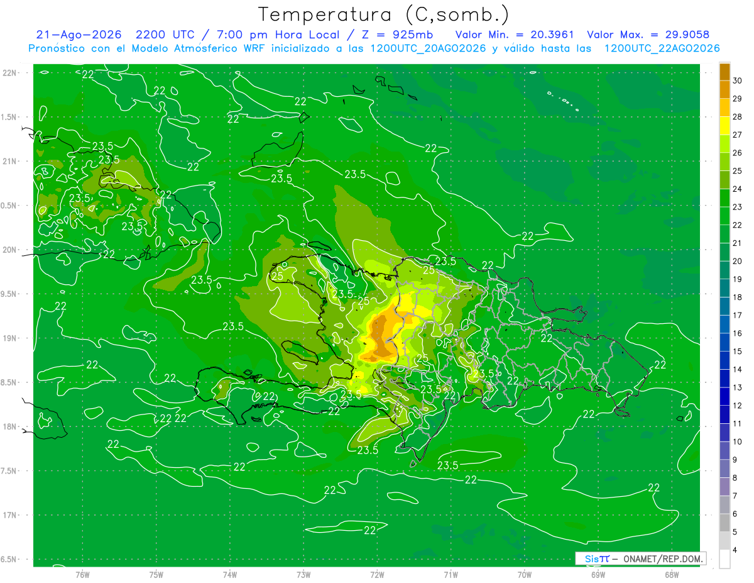Click the "72W" longitude axis label
The height and width of the screenshot is (583, 754).
pos(377,574)
